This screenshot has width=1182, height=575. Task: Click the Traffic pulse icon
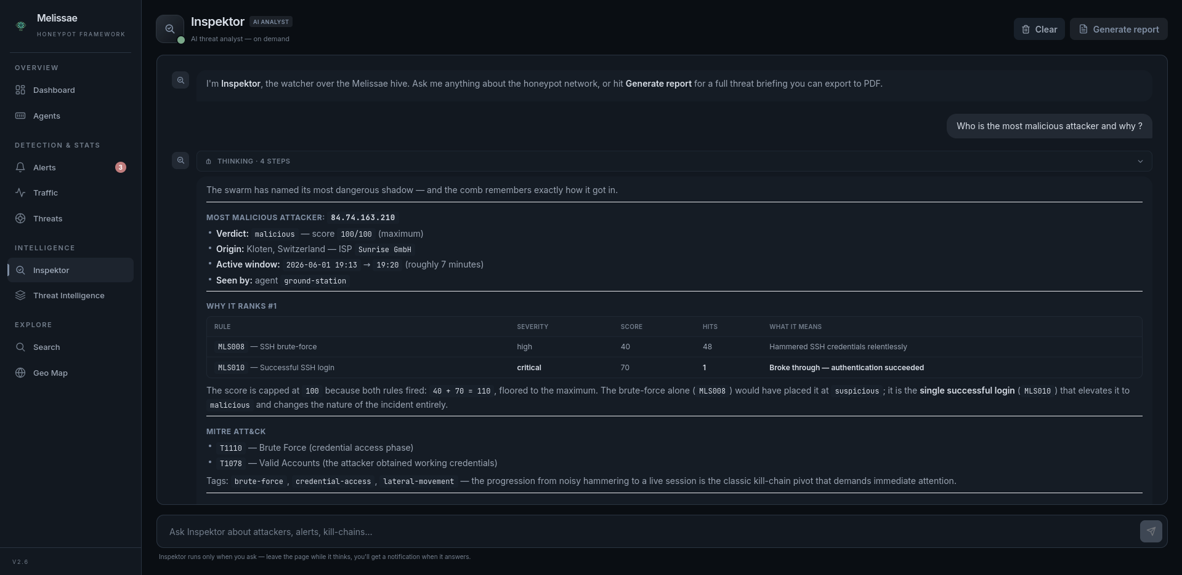pos(20,192)
